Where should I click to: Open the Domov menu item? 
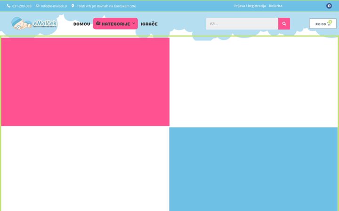pyautogui.click(x=82, y=24)
